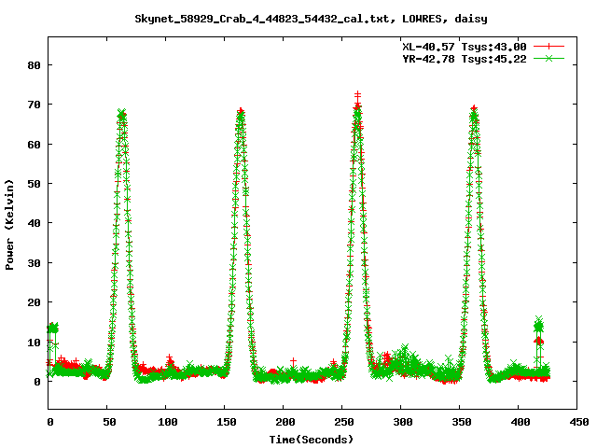The height and width of the screenshot is (448, 597).
Task: Click the second peak's top near 165 seconds
Action: (241, 112)
